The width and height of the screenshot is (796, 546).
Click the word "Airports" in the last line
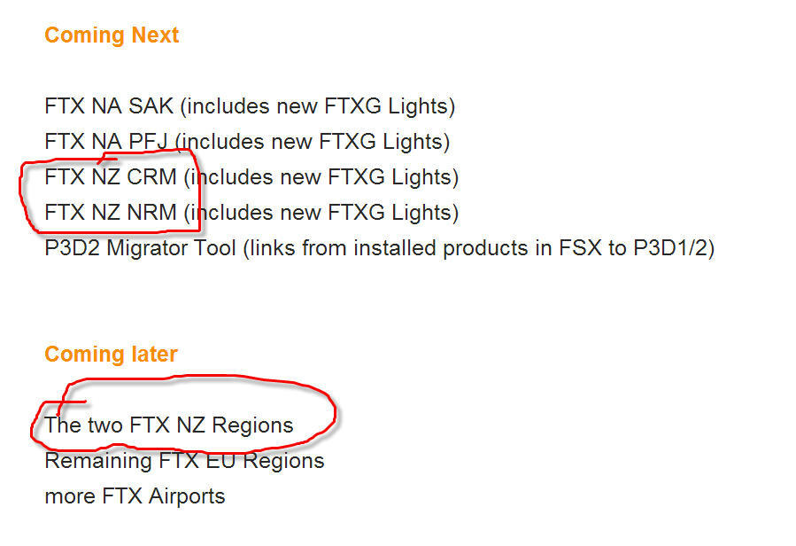(x=187, y=496)
